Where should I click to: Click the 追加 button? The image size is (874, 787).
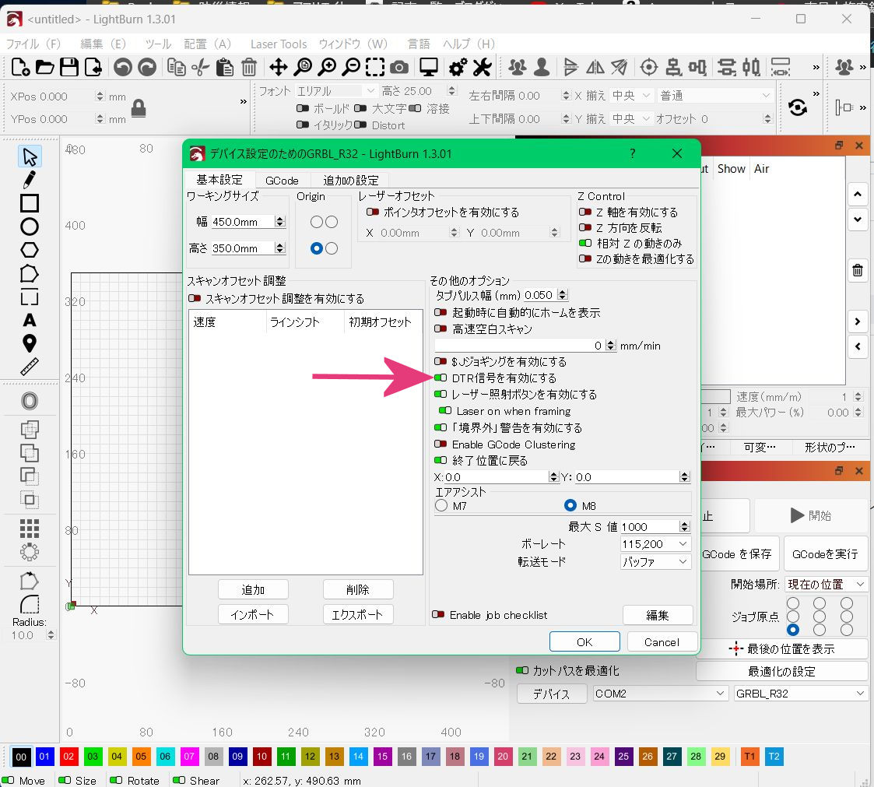point(253,589)
